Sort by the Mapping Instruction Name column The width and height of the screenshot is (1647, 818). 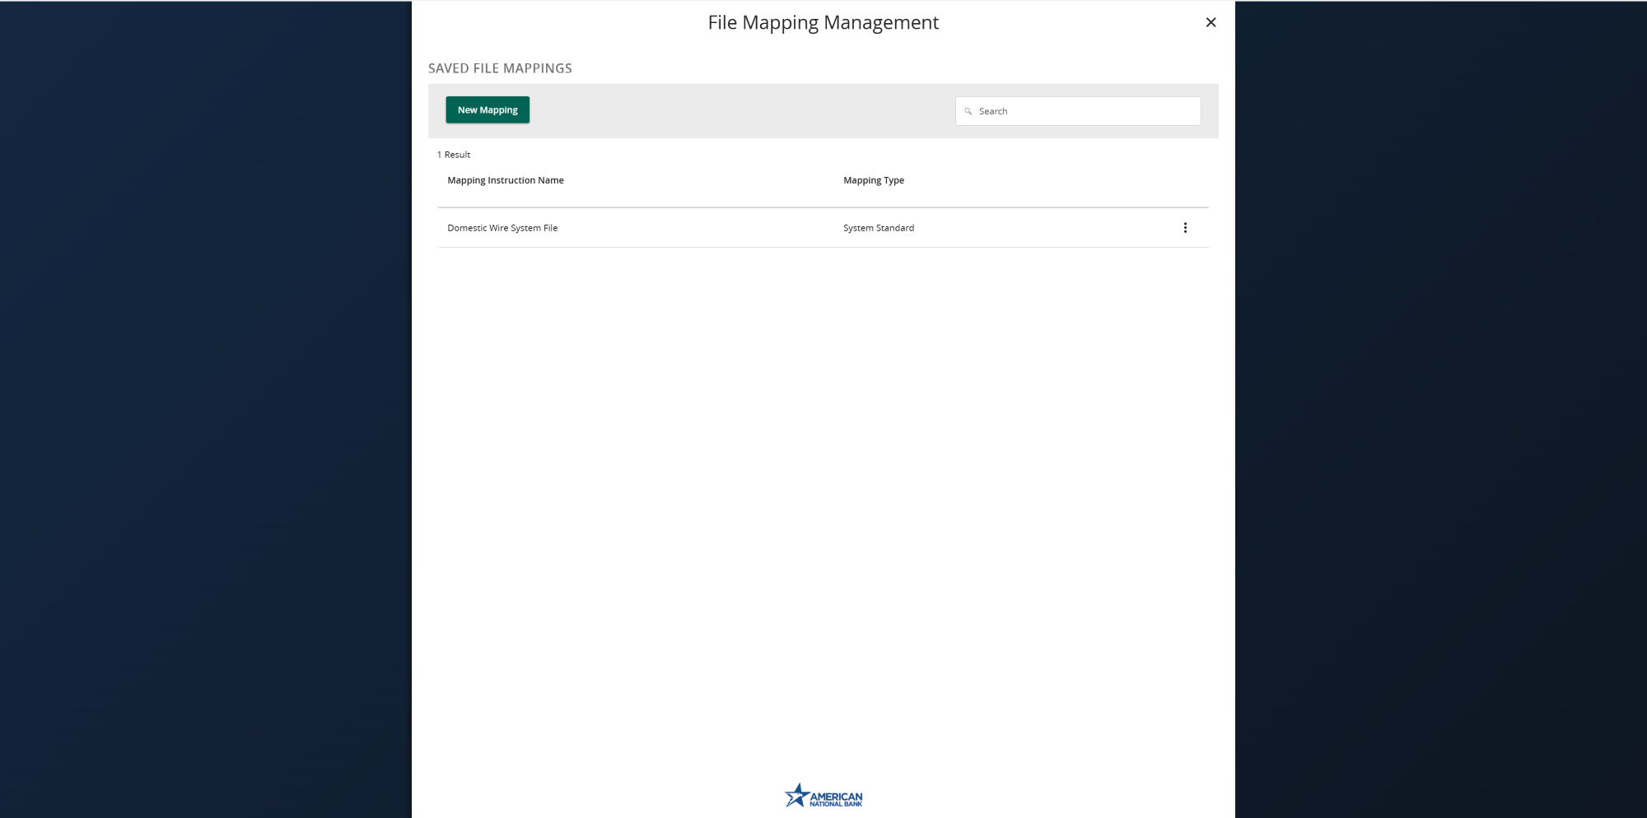tap(505, 180)
